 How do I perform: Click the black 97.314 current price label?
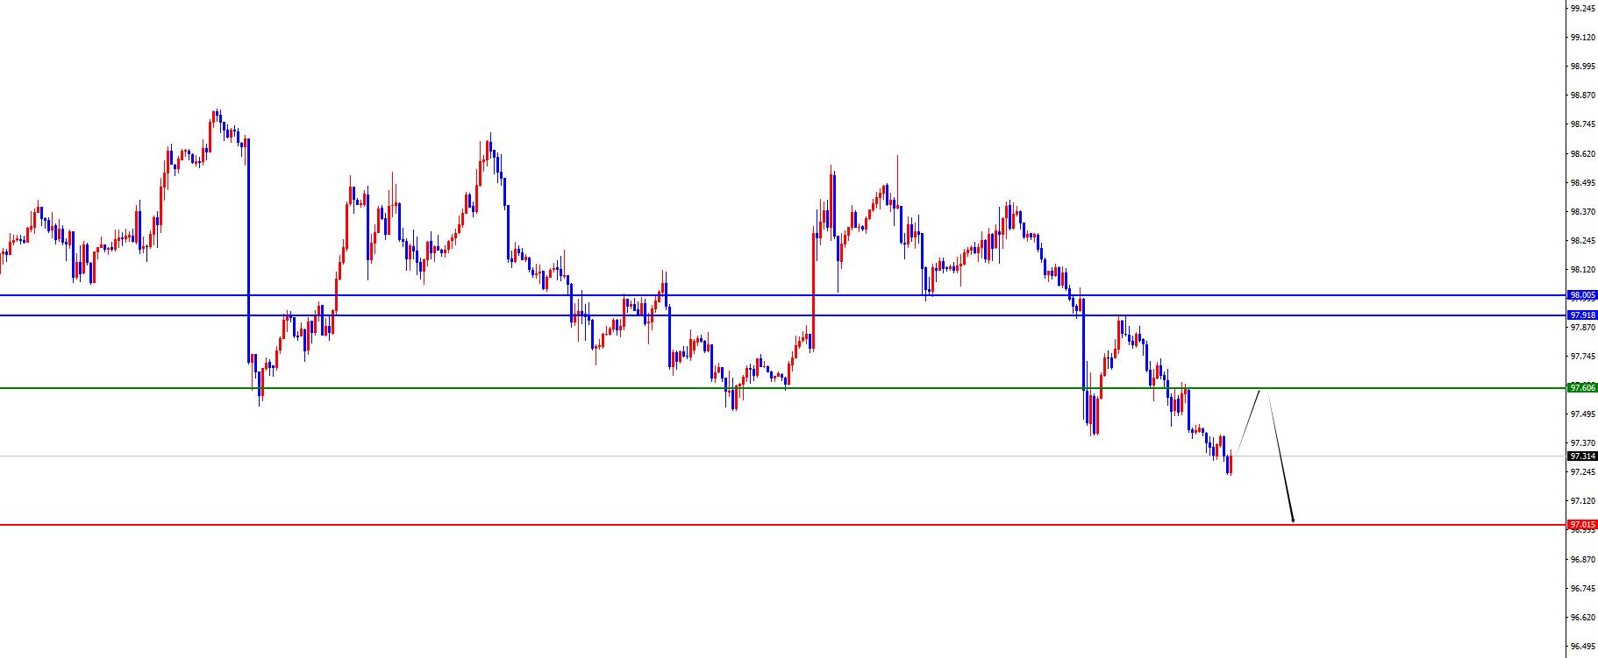click(x=1582, y=456)
